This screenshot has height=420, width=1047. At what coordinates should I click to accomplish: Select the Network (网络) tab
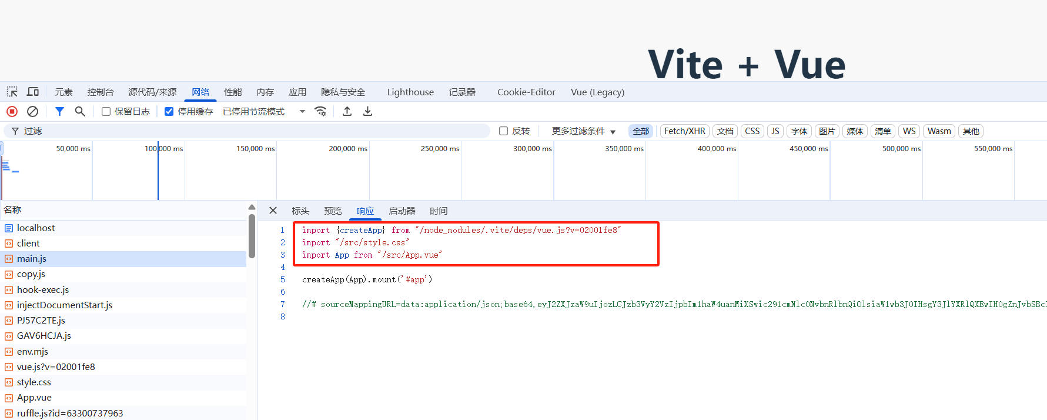pos(200,92)
